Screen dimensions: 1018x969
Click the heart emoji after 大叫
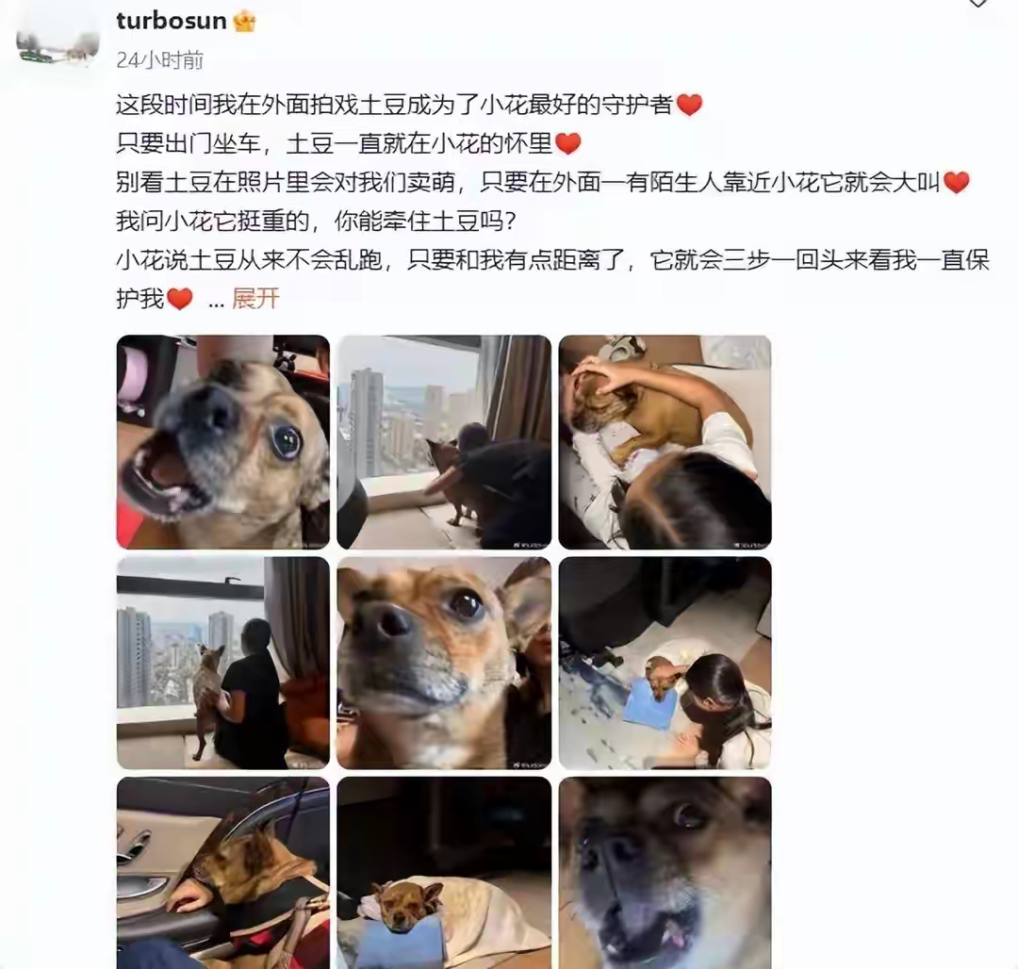(x=957, y=182)
